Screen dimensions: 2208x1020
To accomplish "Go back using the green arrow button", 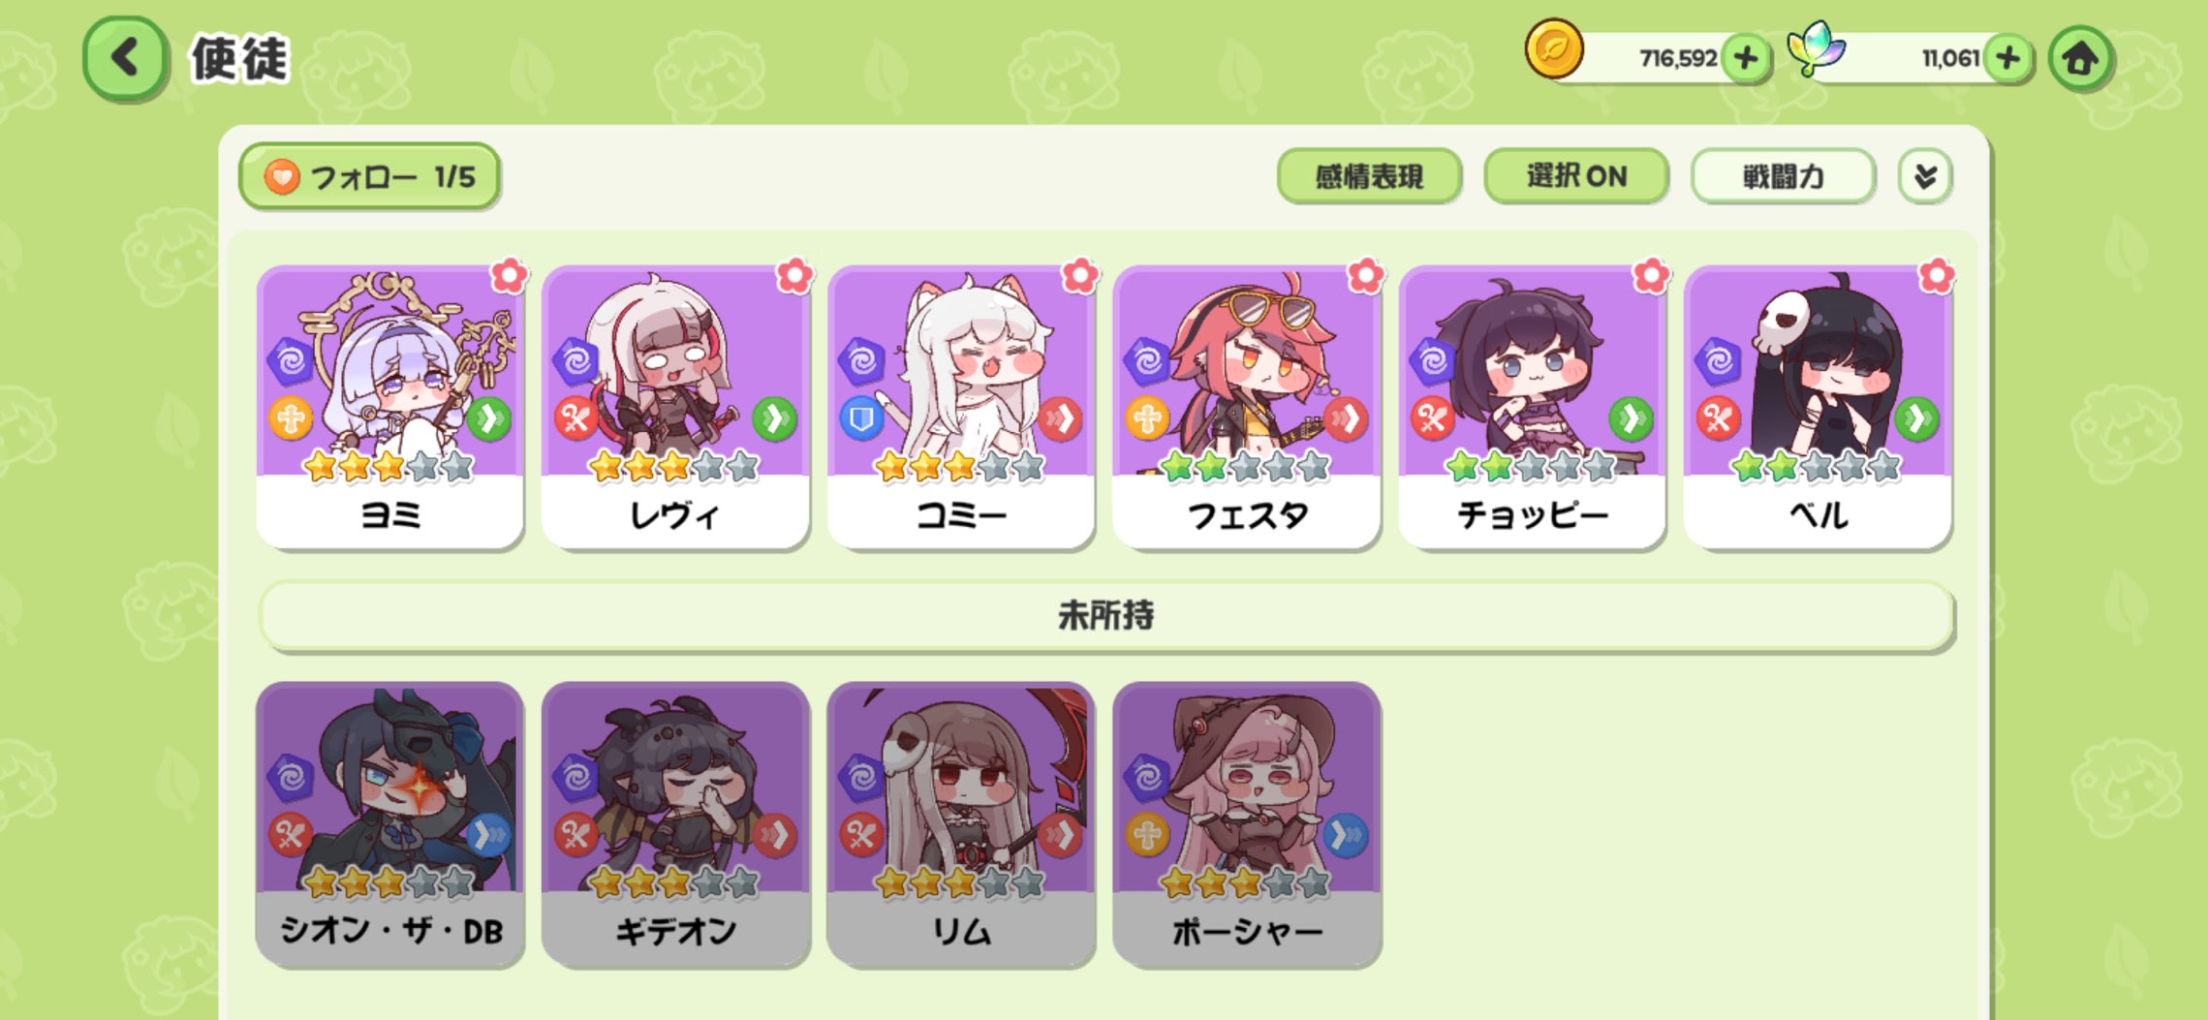I will coord(126,59).
